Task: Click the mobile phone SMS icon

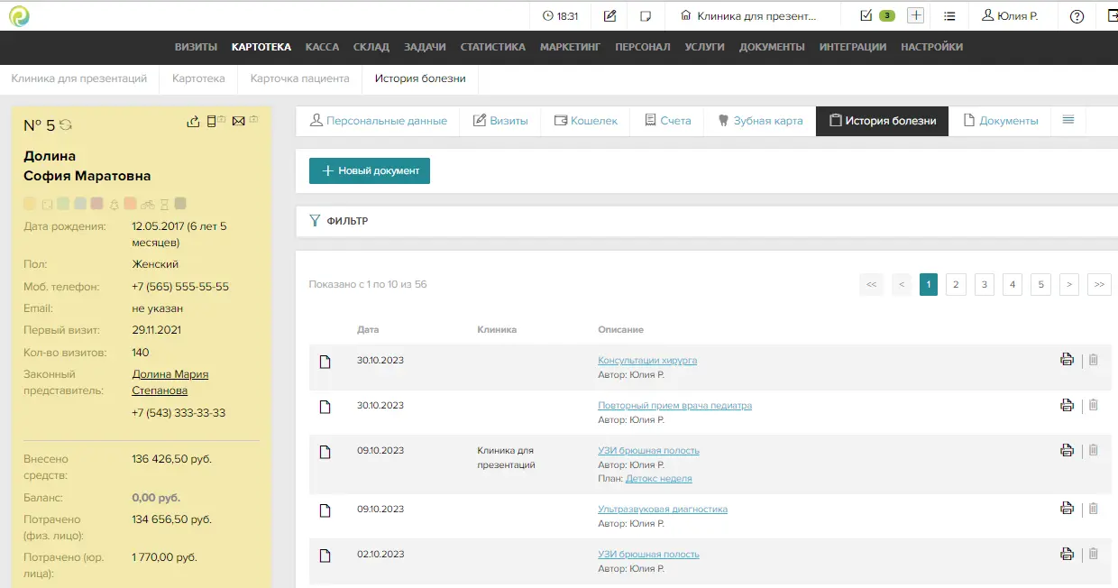Action: click(x=212, y=122)
